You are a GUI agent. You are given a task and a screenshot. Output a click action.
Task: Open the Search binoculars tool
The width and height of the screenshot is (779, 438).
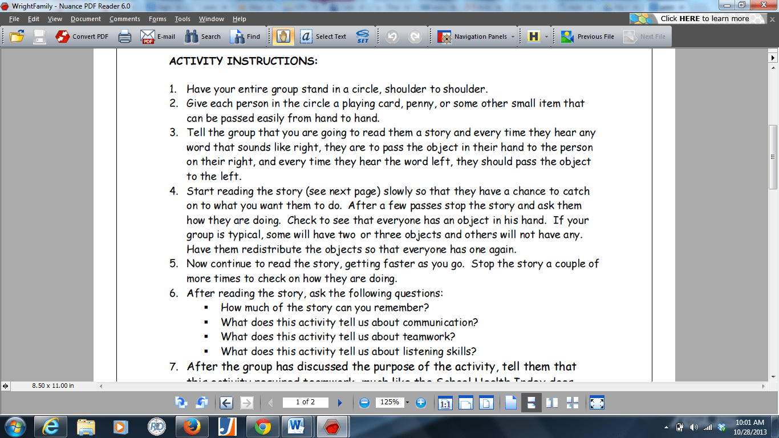tap(202, 36)
